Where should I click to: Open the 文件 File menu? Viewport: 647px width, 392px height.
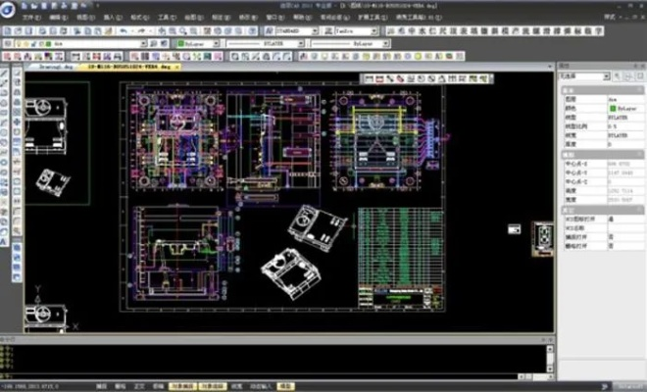[30, 19]
